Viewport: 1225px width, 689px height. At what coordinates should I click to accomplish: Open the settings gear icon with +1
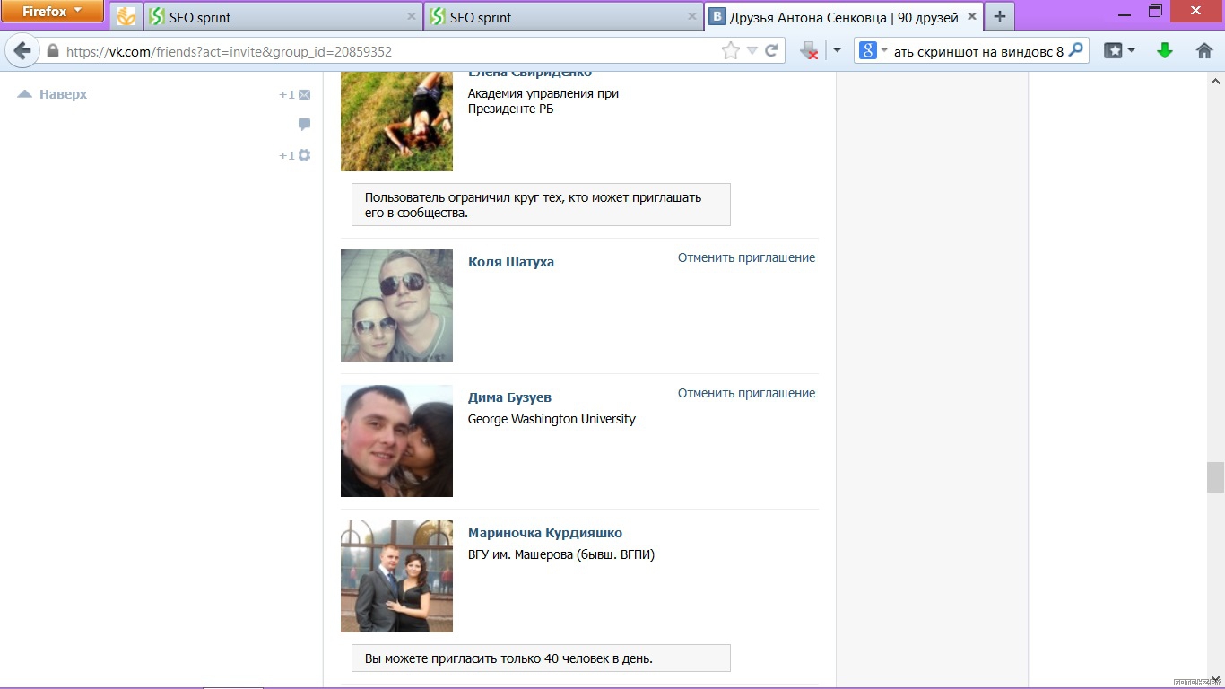pyautogui.click(x=295, y=155)
